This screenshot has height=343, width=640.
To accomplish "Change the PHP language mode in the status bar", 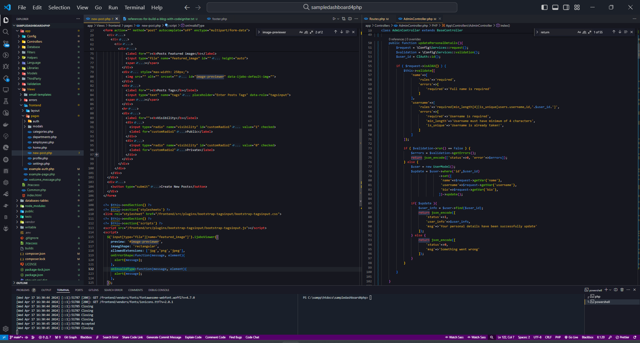I will point(558,337).
